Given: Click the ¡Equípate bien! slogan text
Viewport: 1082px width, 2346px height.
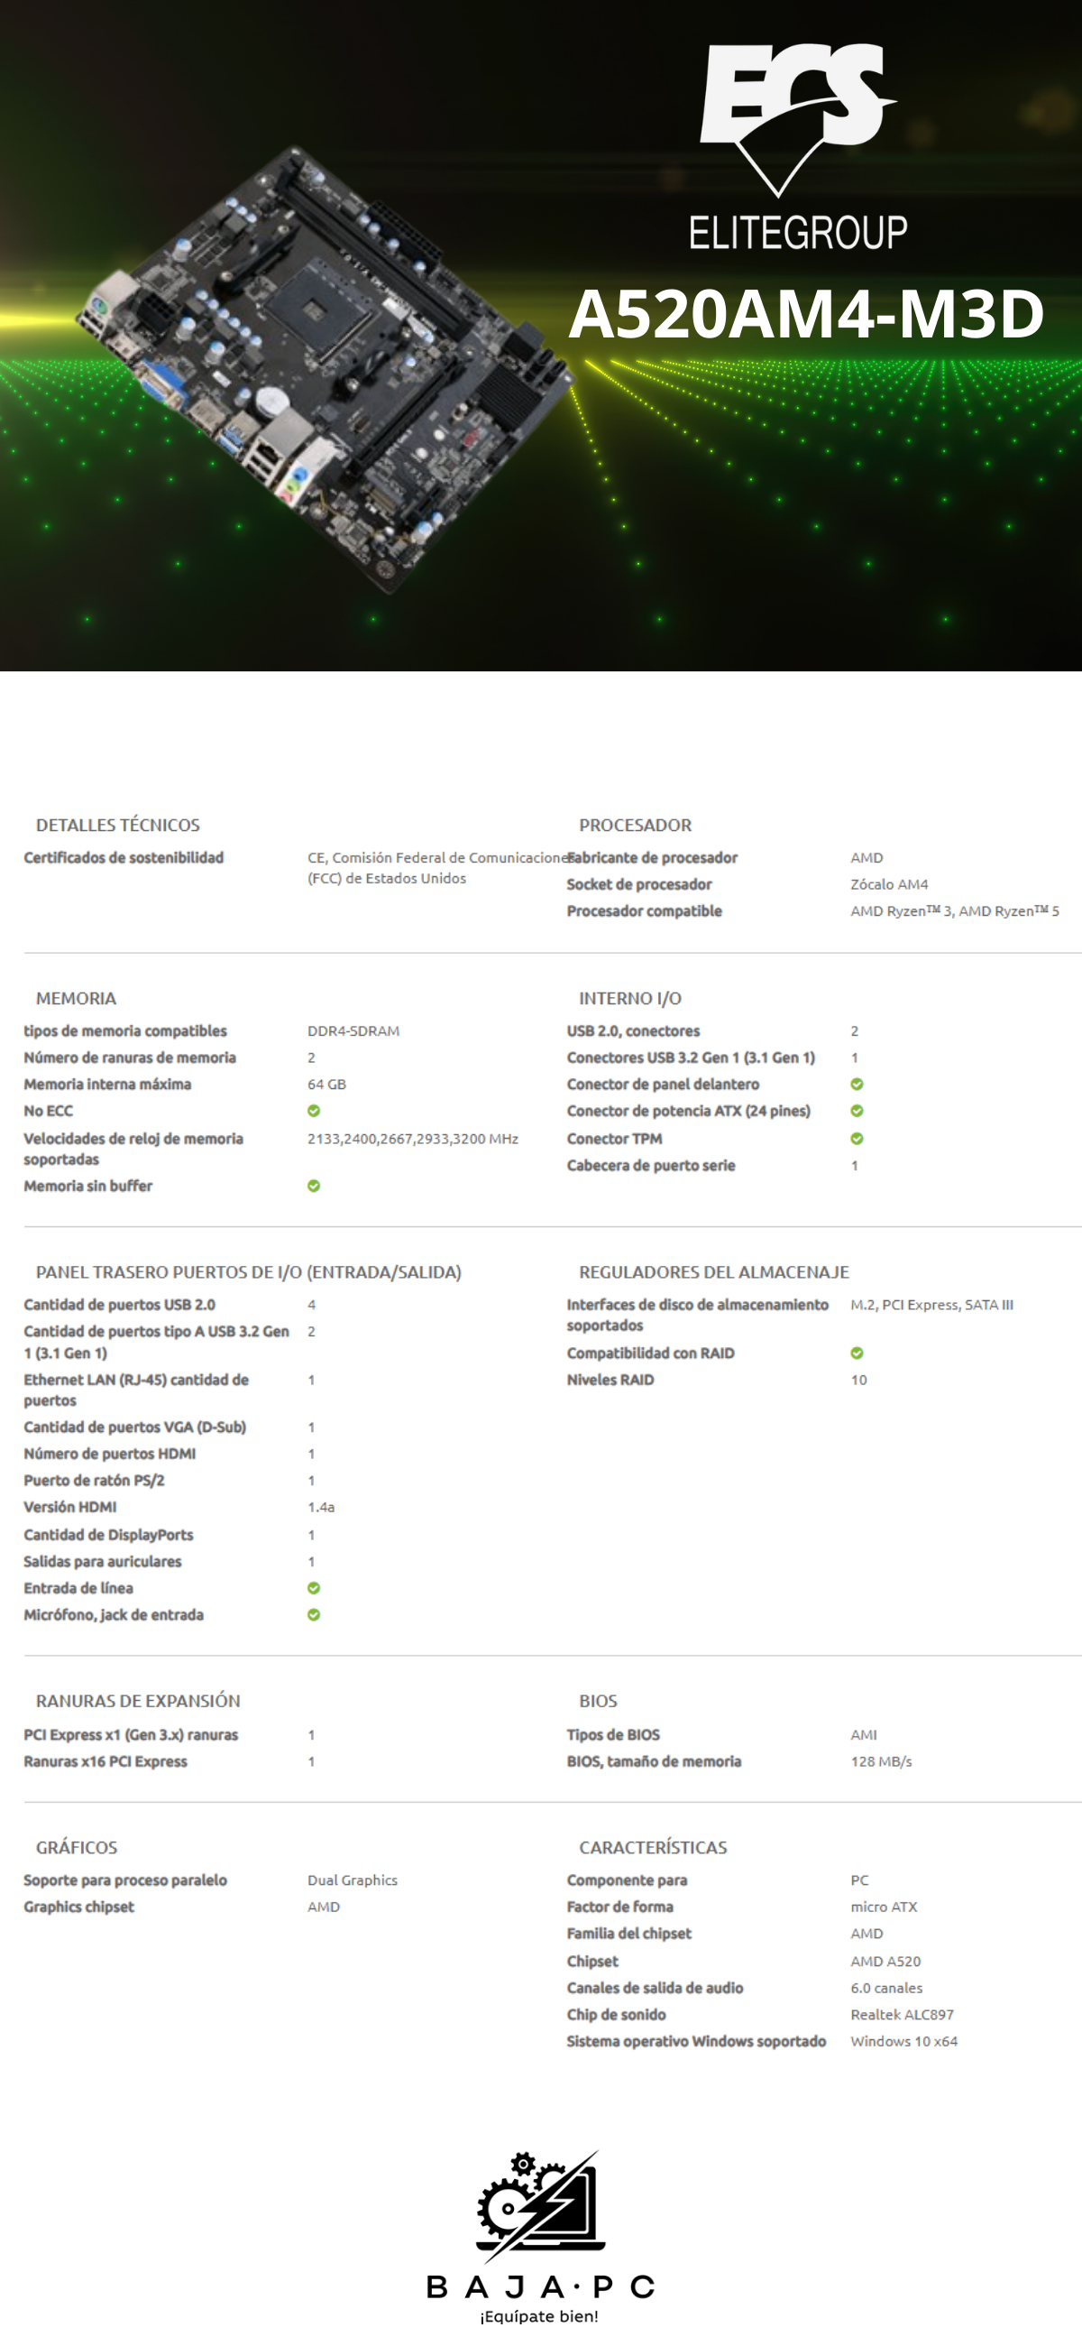Looking at the screenshot, I should (539, 2316).
